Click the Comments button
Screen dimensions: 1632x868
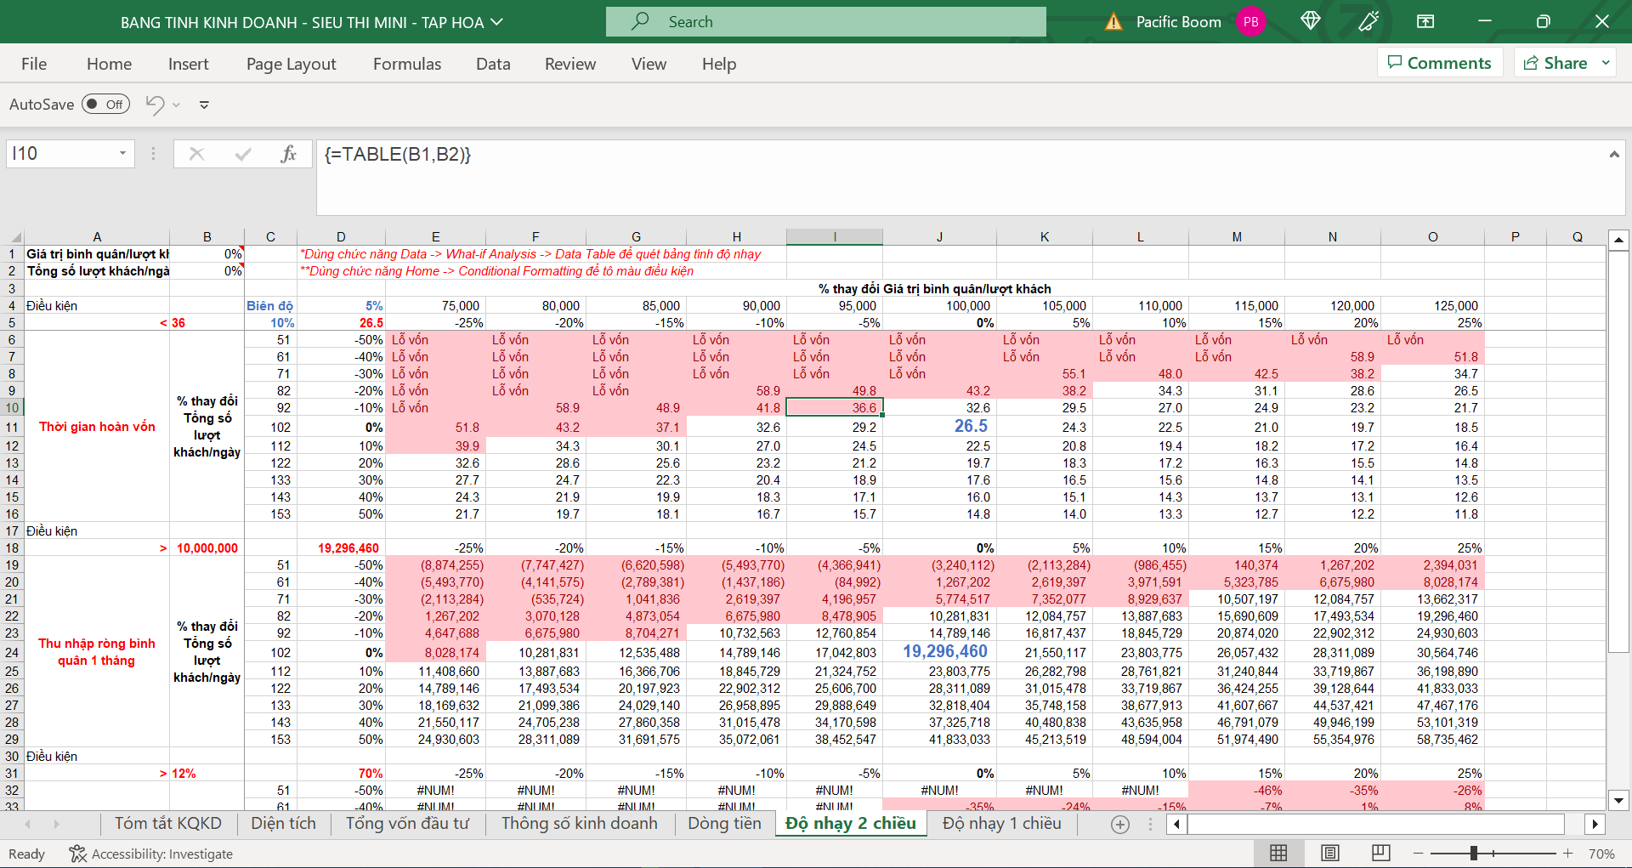1439,63
